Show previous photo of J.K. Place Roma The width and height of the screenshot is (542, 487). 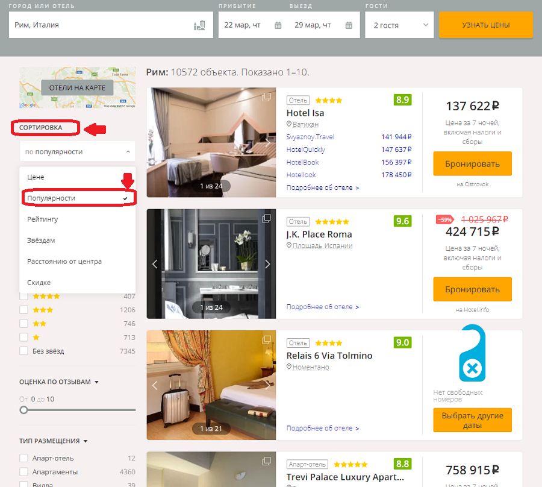click(155, 264)
